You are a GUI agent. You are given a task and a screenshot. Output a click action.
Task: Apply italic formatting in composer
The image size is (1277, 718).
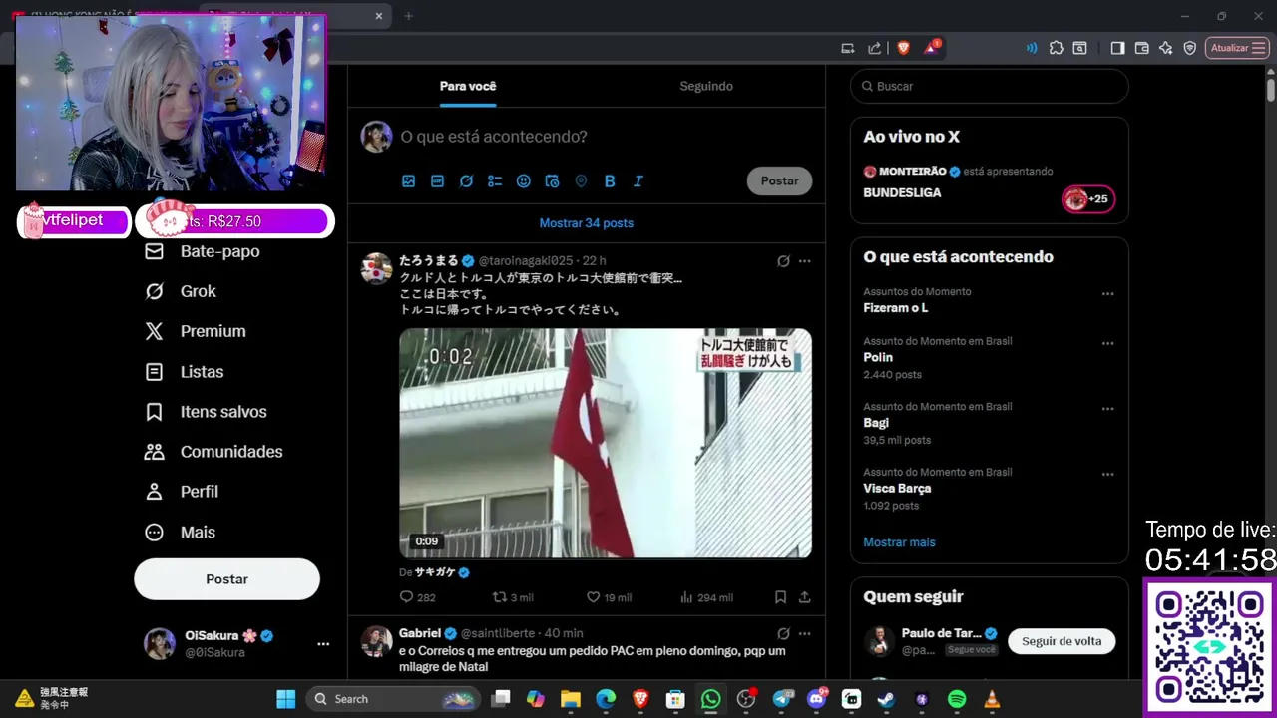(x=638, y=181)
